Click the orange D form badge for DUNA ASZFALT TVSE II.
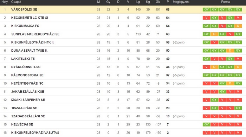This screenshot has height=137, width=246. click(230, 51)
